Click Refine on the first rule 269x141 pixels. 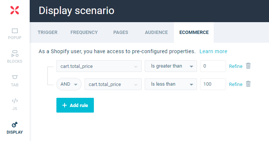(x=236, y=66)
